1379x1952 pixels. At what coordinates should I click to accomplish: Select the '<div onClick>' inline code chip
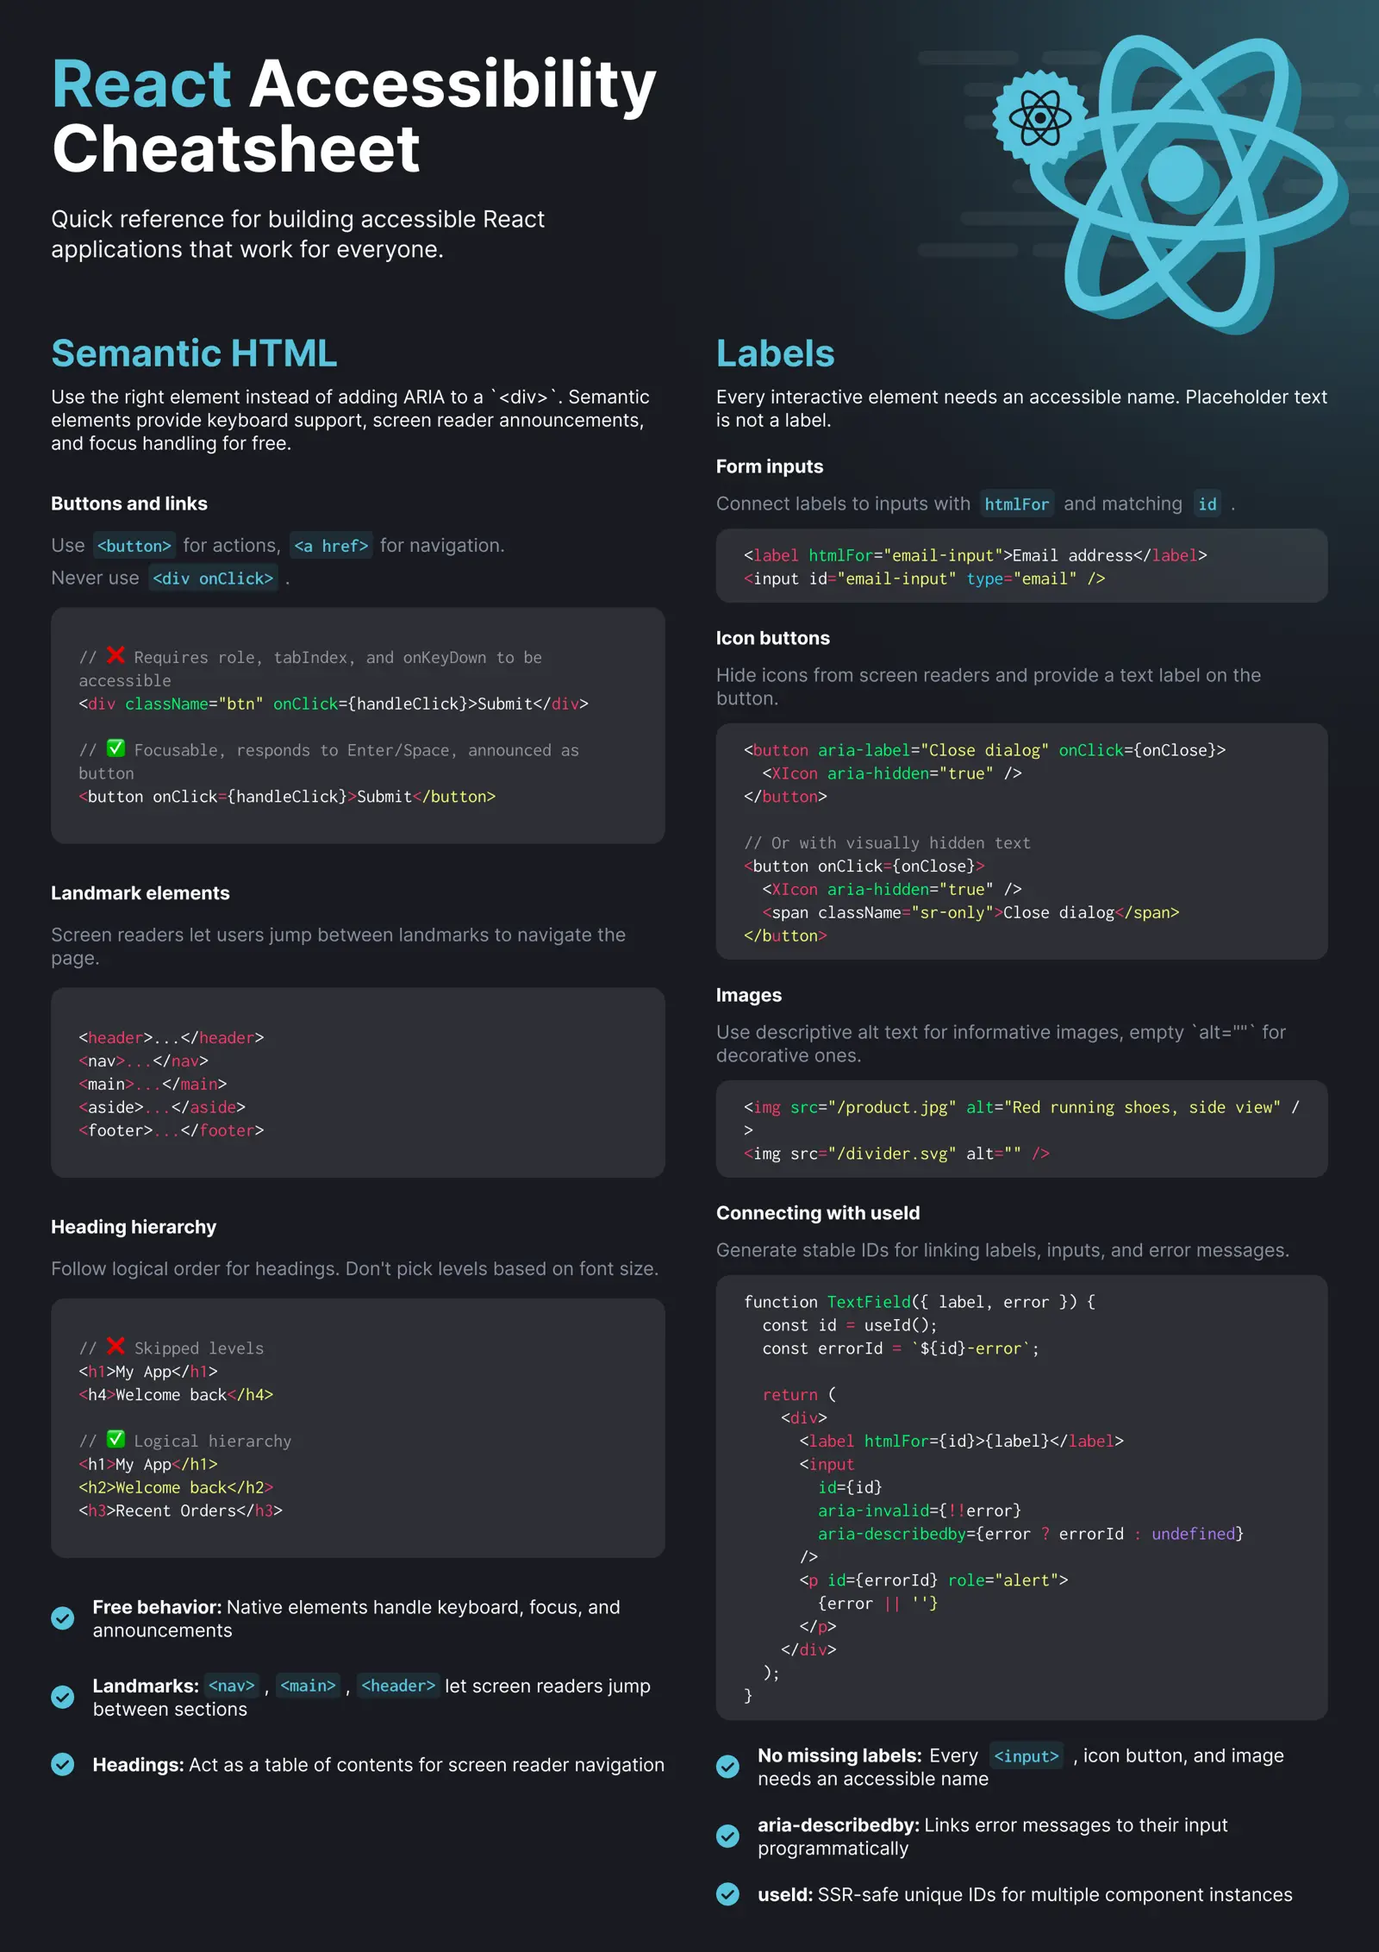click(x=213, y=579)
